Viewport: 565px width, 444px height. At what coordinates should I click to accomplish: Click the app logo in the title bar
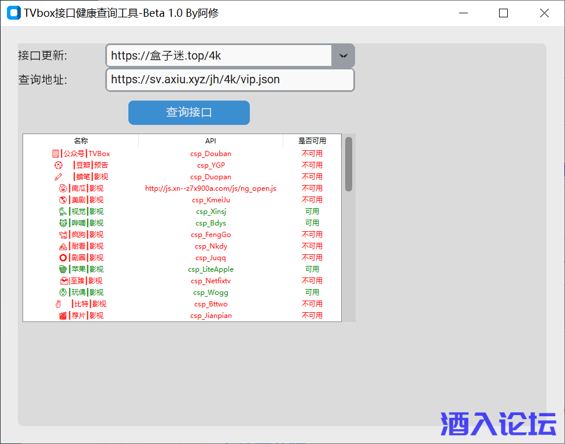[x=13, y=13]
